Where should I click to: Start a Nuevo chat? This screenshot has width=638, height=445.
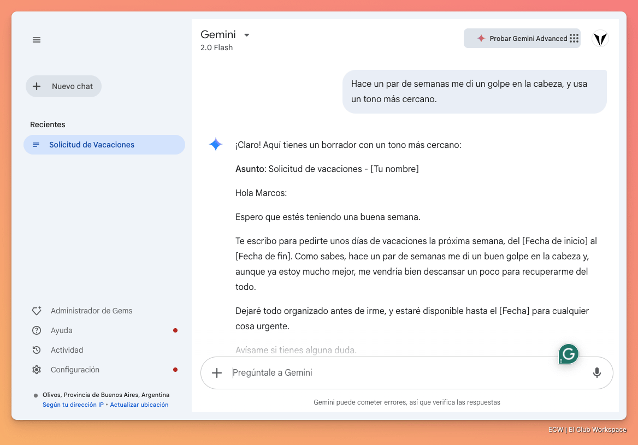point(63,86)
